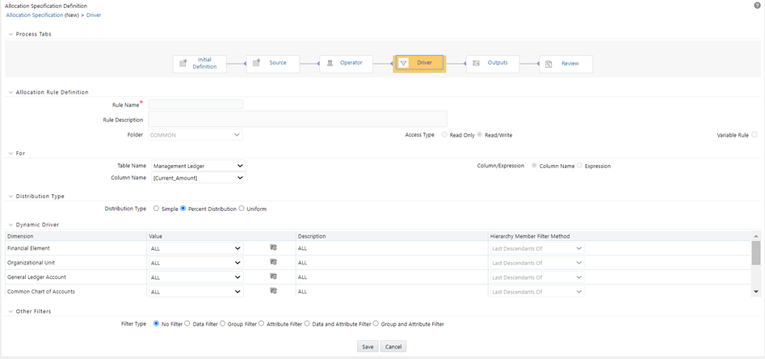Select the Group Filter option
This screenshot has width=765, height=359.
[222, 323]
